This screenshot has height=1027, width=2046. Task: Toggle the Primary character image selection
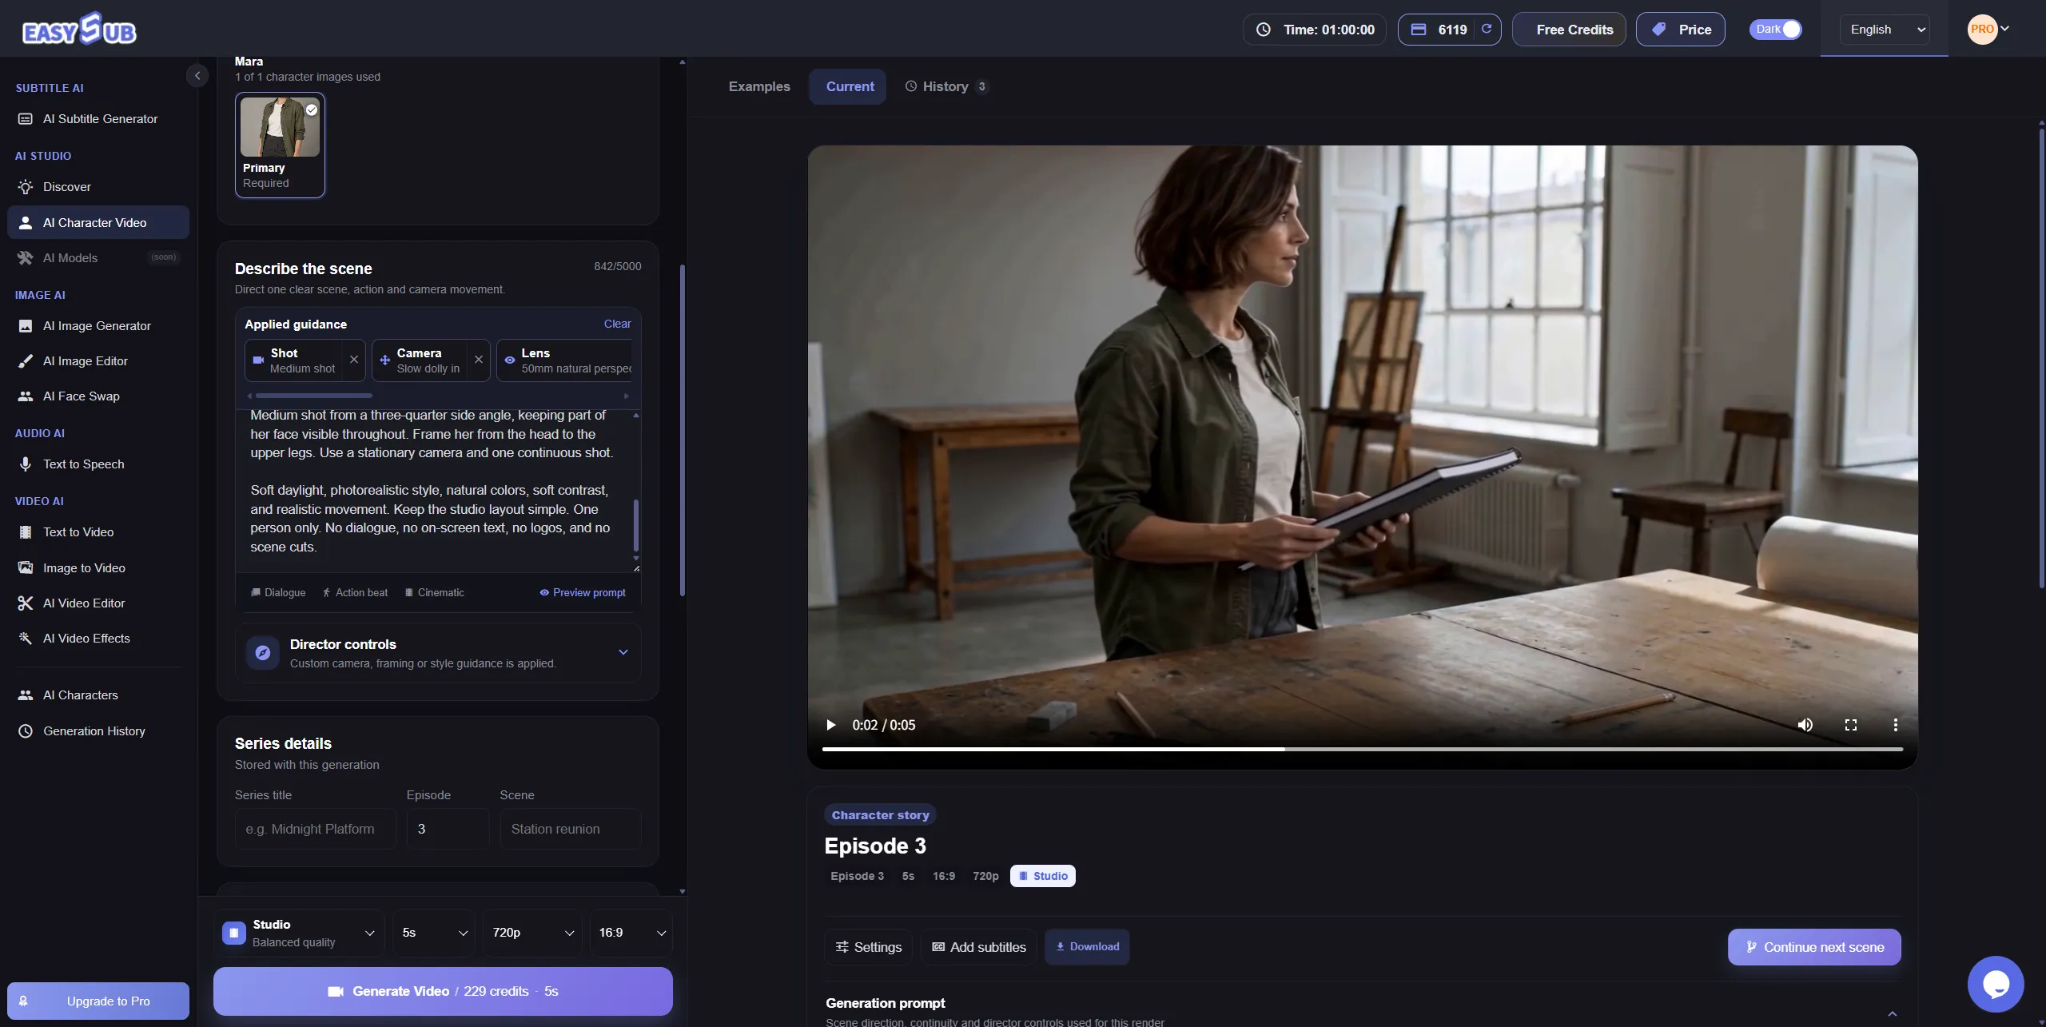(280, 145)
